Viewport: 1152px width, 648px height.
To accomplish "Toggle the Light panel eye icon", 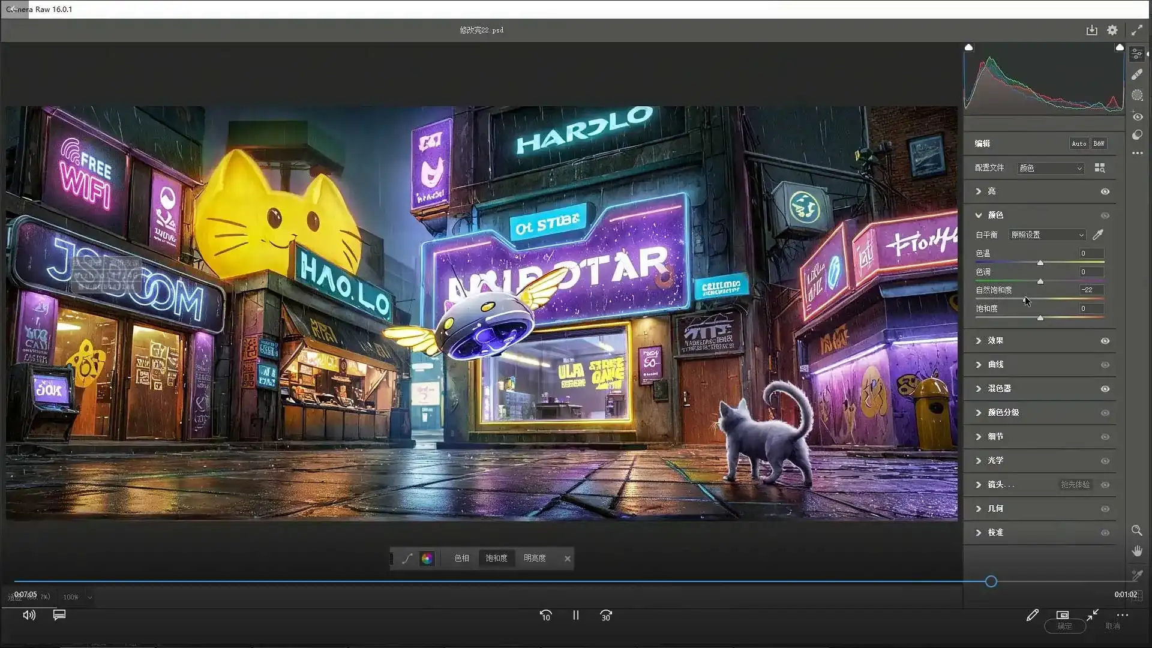I will point(1105,191).
